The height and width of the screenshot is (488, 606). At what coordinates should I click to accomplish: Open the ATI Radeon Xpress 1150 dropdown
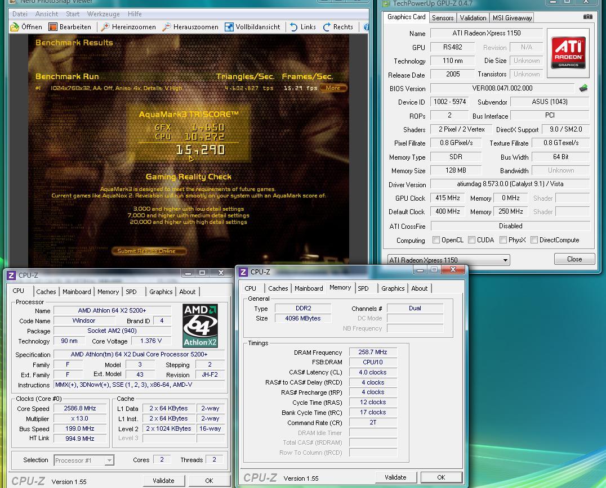click(448, 260)
